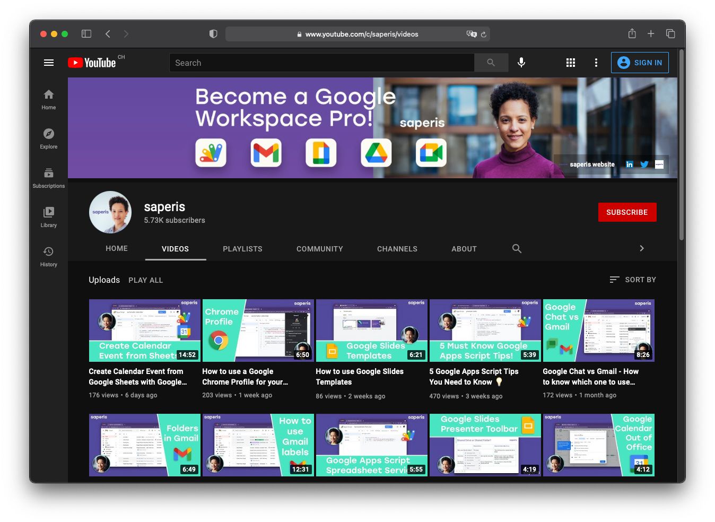This screenshot has width=715, height=522.
Task: Toggle the Safari sidebar button
Action: 86,34
